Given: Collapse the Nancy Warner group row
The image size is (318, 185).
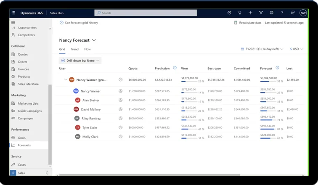Looking at the screenshot, I should pos(66,79).
